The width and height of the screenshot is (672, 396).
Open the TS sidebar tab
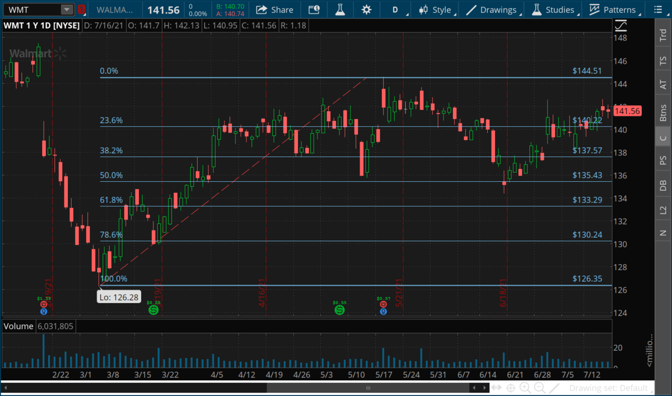pyautogui.click(x=663, y=60)
